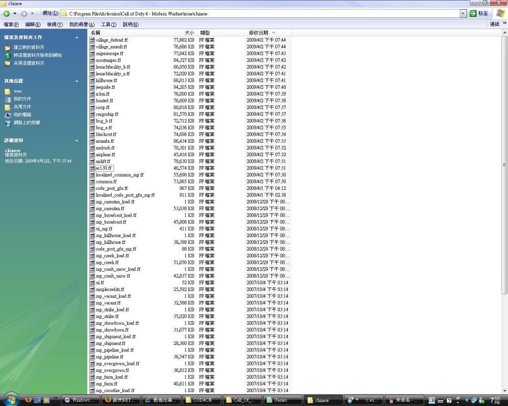Expand the Back button history dropdown
Viewport: 508px width, 406px height.
coord(14,13)
